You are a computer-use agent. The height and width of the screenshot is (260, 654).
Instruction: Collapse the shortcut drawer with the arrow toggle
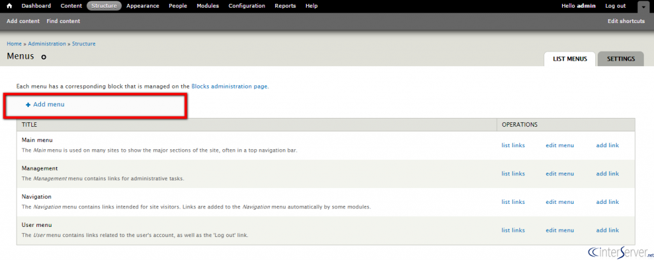click(x=644, y=8)
